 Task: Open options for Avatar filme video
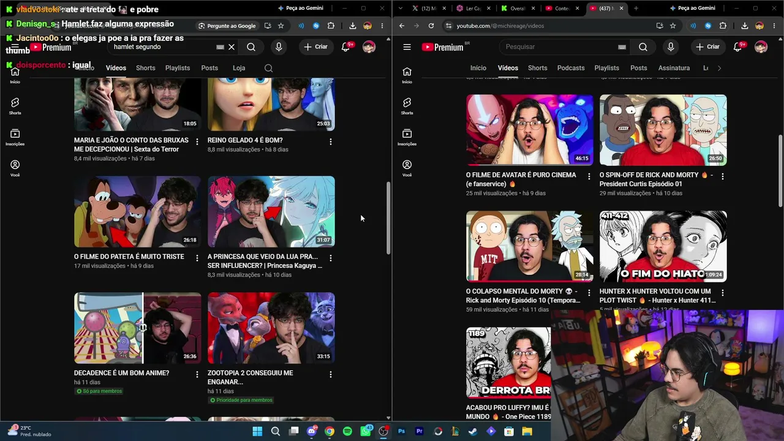589,176
